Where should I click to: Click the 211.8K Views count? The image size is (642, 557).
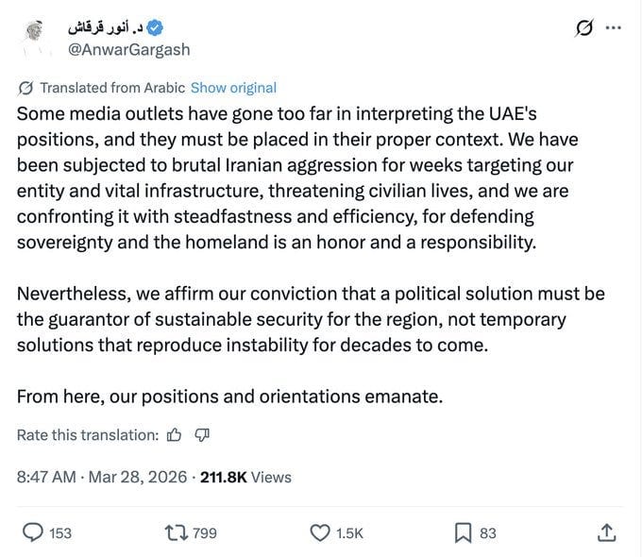click(x=245, y=477)
